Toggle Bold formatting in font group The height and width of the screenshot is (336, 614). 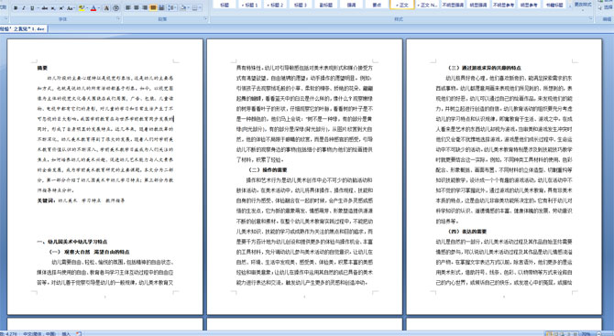pos(16,8)
